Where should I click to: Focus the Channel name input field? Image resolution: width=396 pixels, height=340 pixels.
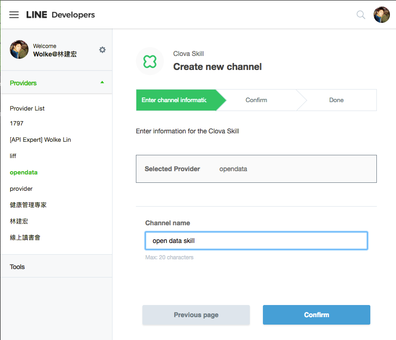coord(256,241)
